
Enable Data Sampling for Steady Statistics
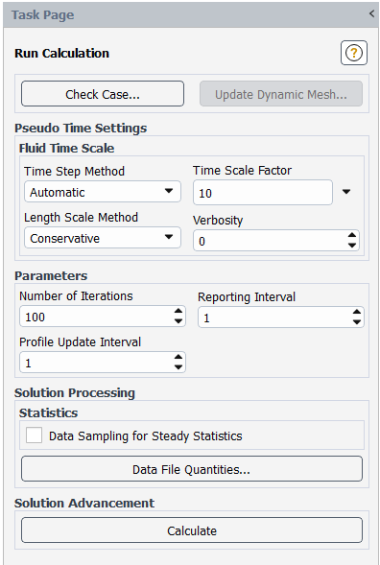(34, 436)
